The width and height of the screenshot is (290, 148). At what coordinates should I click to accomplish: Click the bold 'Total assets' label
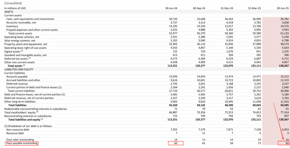pyautogui.click(x=15, y=66)
